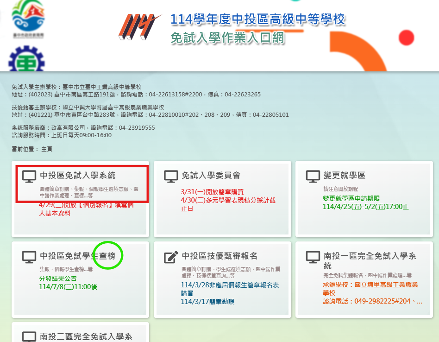Screen dimensions: 439x342
Task: Click the 114/4/25(五)-5/2(五)17:00止 date text
Action: [x=366, y=207]
